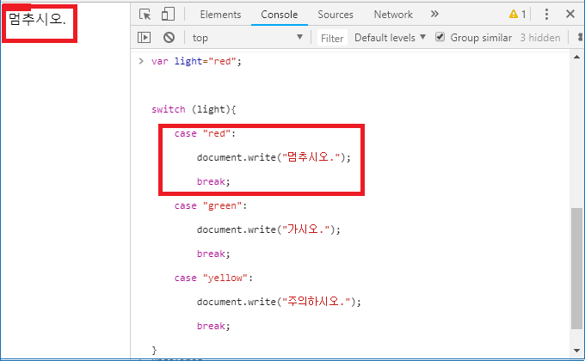Image resolution: width=585 pixels, height=361 pixels.
Task: Click document.write("가시오.") line
Action: (x=268, y=229)
